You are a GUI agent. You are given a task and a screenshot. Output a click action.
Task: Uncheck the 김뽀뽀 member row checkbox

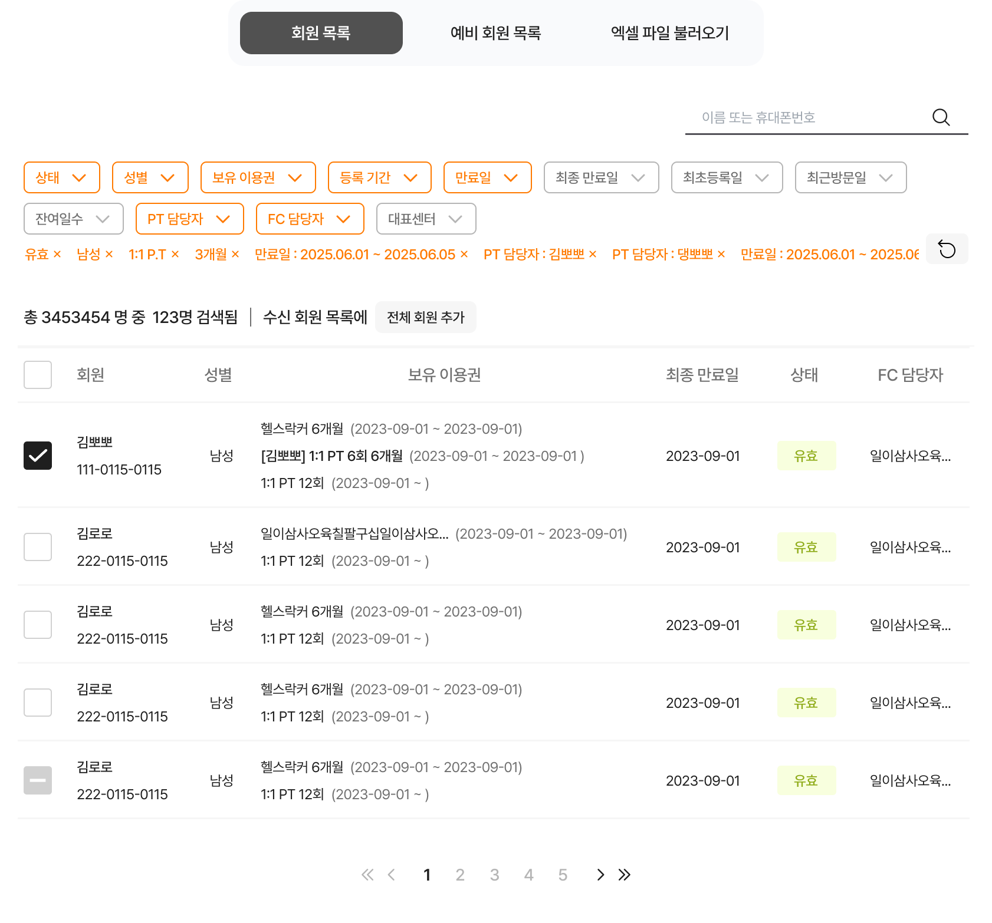coord(38,456)
